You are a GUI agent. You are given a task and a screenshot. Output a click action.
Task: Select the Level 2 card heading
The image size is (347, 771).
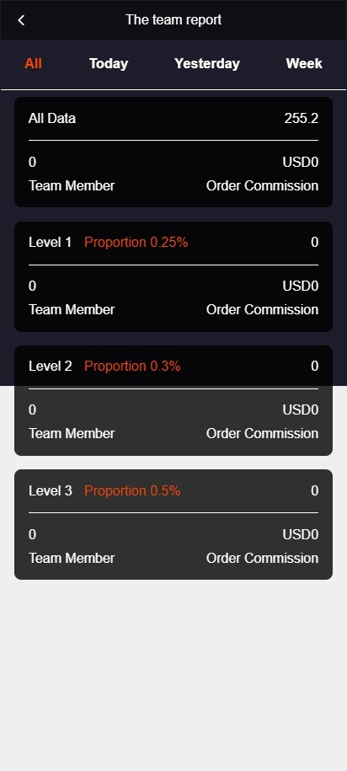[51, 367]
